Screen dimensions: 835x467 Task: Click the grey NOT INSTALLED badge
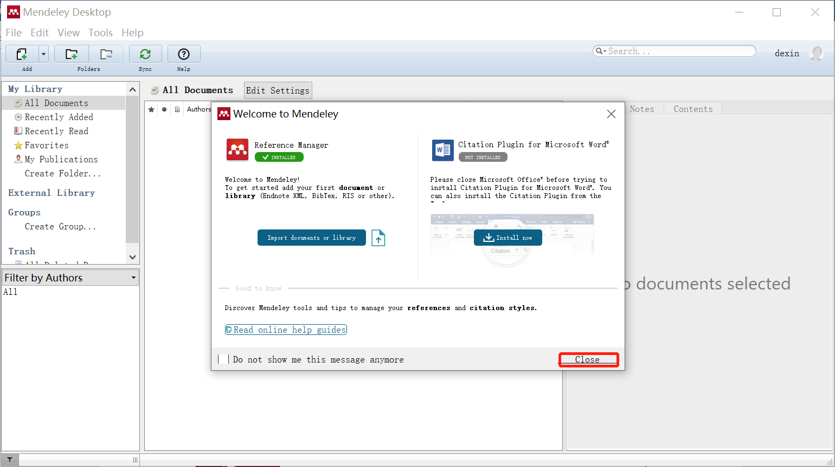[x=483, y=157]
